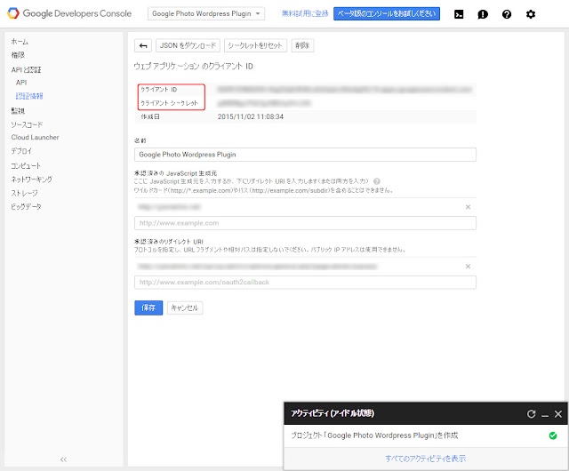Close the アクティビティ panel
Viewport: 569px width, 471px height.
(558, 414)
